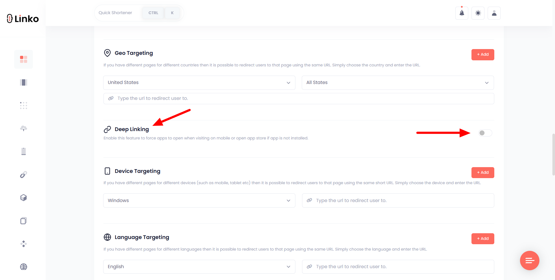The height and width of the screenshot is (280, 555).
Task: Click the Deep Linking heading
Action: [132, 129]
